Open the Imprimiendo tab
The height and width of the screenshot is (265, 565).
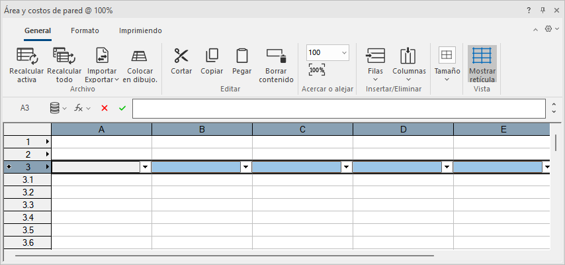[140, 30]
